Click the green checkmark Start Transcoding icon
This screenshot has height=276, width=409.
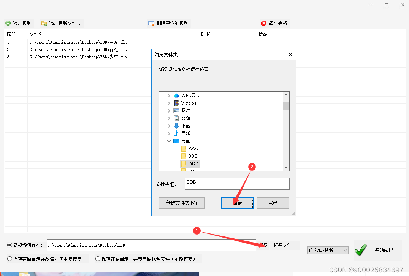pos(360,250)
